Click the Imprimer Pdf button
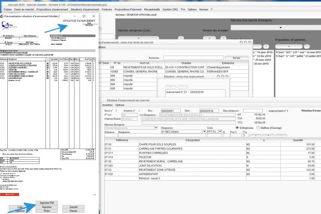The image size is (321, 214). (47, 203)
